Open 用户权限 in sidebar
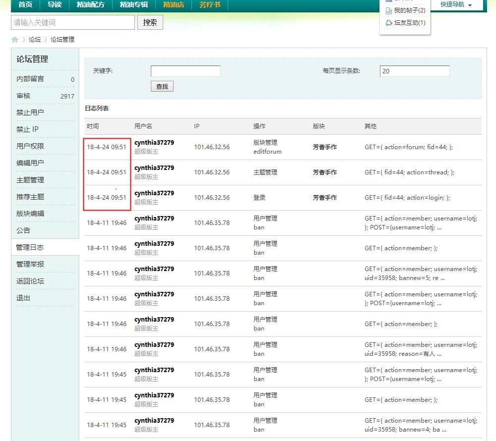This screenshot has width=496, height=441. (x=30, y=146)
